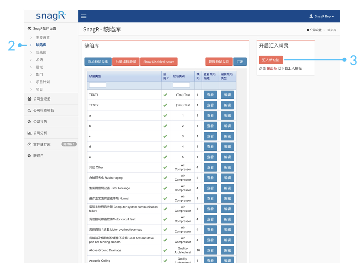Click 编辑 button for TEST1 row

click(227, 95)
